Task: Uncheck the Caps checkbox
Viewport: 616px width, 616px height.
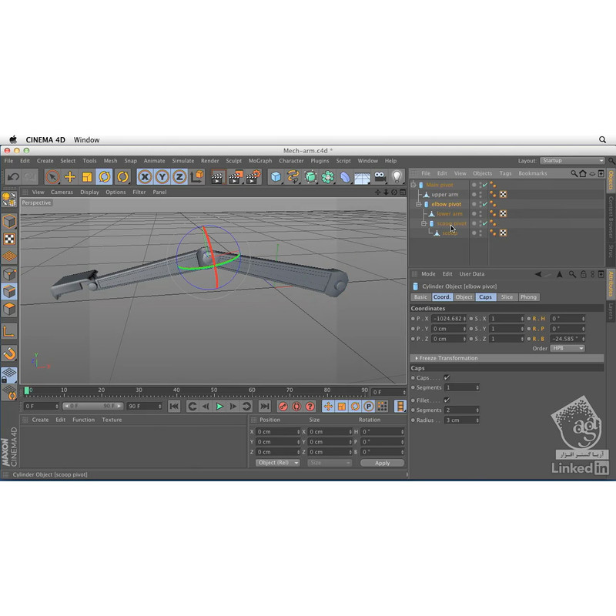Action: (x=447, y=377)
